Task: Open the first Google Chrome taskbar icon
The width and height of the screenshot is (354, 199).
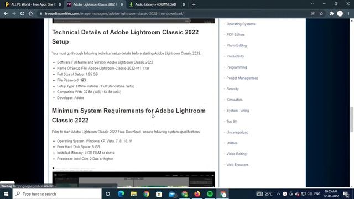Action: point(146,194)
